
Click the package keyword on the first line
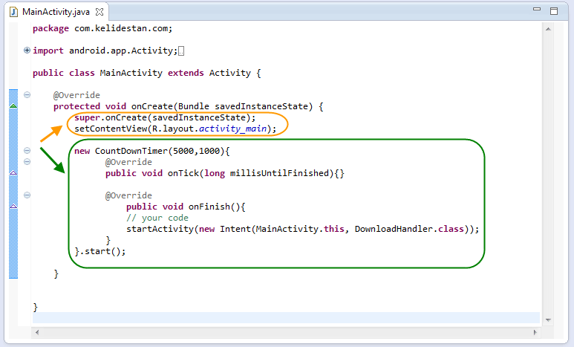[50, 28]
